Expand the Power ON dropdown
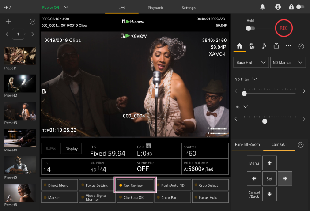Image resolution: width=310 pixels, height=211 pixels. coord(66,7)
